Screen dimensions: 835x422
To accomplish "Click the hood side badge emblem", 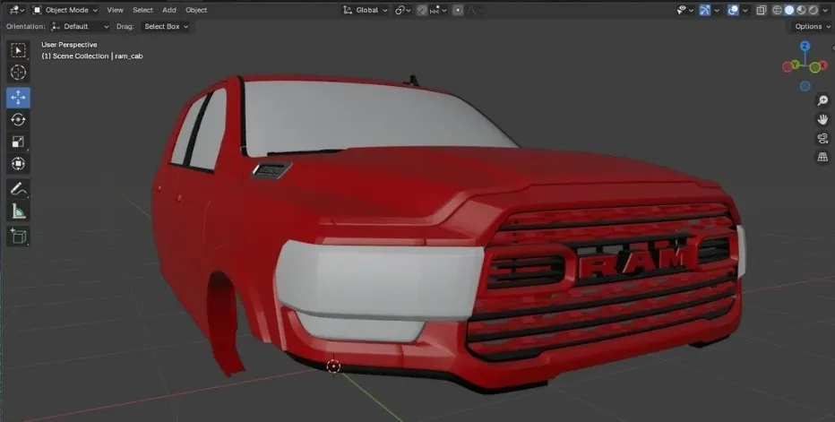I will (x=271, y=170).
